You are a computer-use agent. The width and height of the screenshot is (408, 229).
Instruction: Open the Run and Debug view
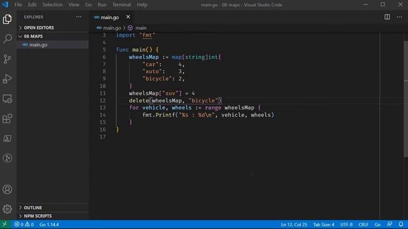[x=7, y=79]
